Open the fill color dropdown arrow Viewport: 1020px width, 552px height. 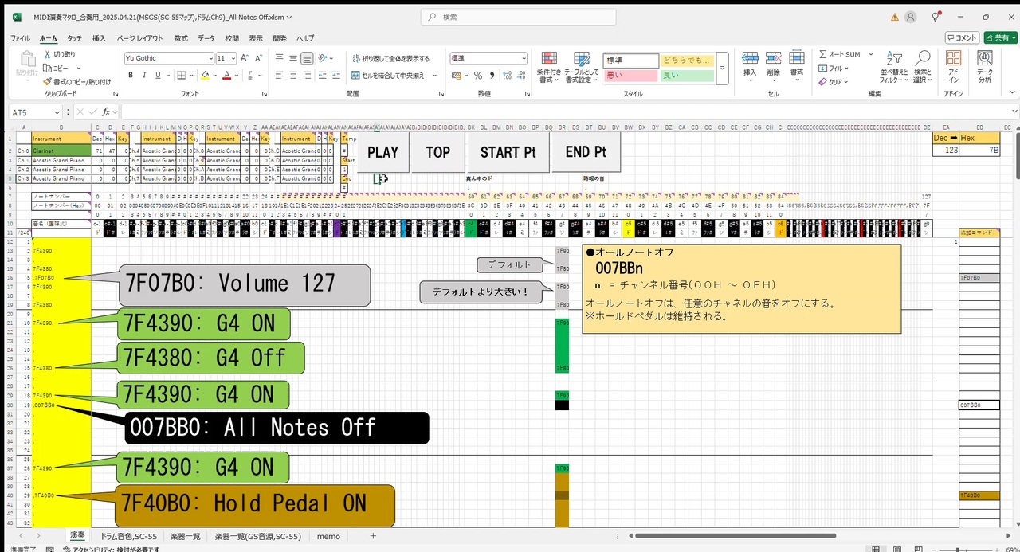click(x=214, y=76)
